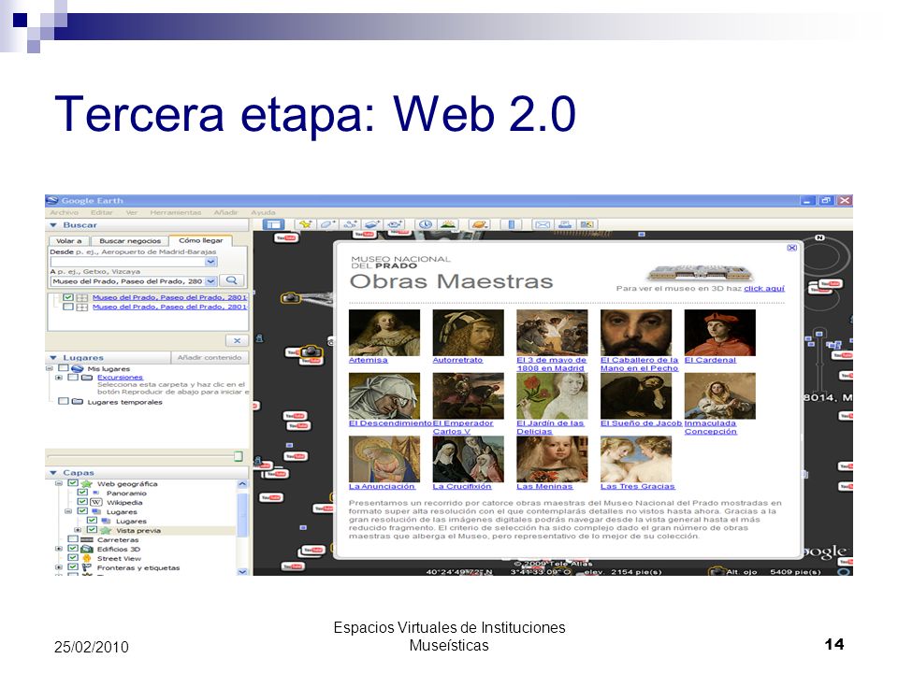Open the La Anunciación link

pyautogui.click(x=382, y=486)
